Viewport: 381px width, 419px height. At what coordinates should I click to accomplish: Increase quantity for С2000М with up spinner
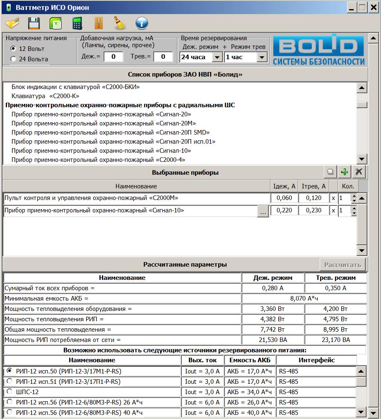coord(354,196)
